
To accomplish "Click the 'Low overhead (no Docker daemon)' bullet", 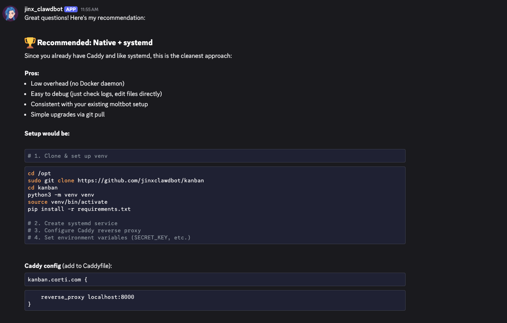I will (x=78, y=84).
